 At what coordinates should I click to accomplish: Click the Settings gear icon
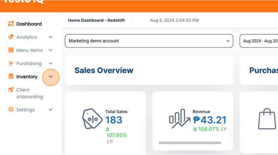[11, 110]
